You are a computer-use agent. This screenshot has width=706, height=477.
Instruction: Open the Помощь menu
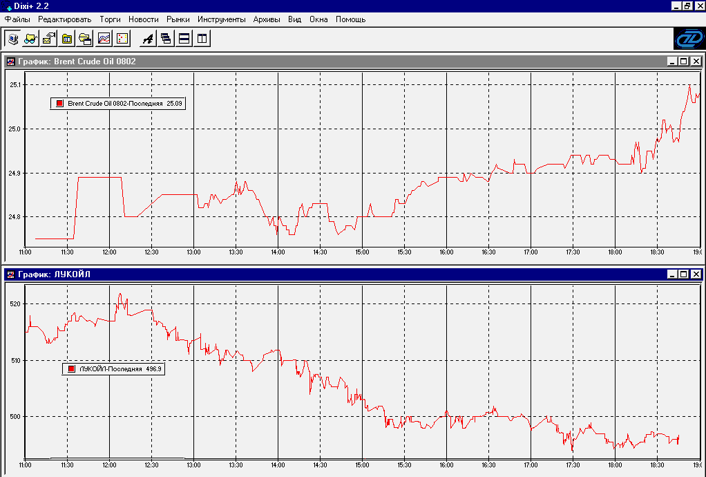(350, 19)
